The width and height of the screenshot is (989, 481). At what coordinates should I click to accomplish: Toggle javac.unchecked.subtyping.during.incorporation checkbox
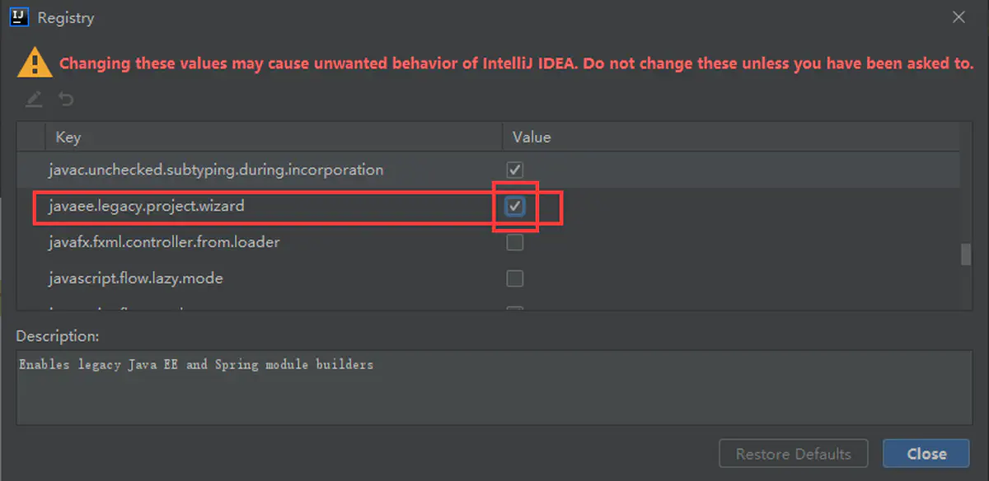(x=515, y=170)
